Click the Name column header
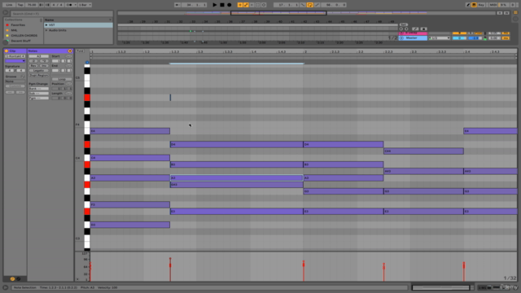This screenshot has height=293, width=521. 77,20
